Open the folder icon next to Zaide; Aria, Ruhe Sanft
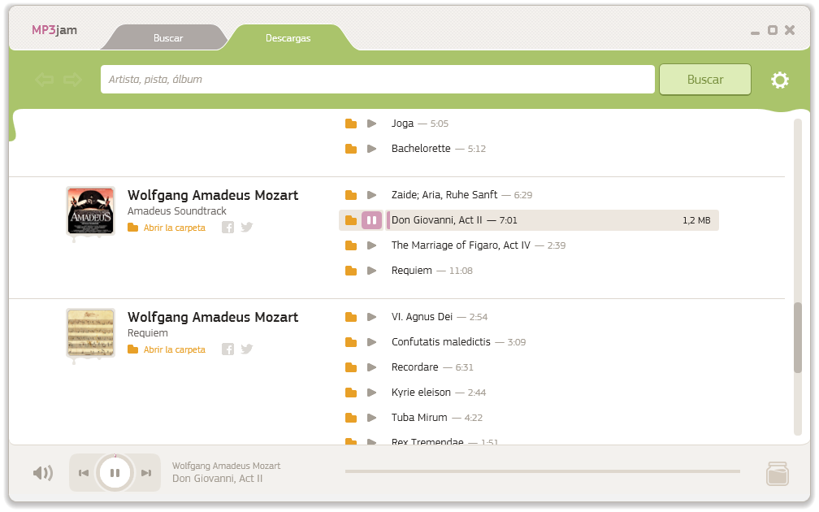This screenshot has height=512, width=819. coord(352,194)
